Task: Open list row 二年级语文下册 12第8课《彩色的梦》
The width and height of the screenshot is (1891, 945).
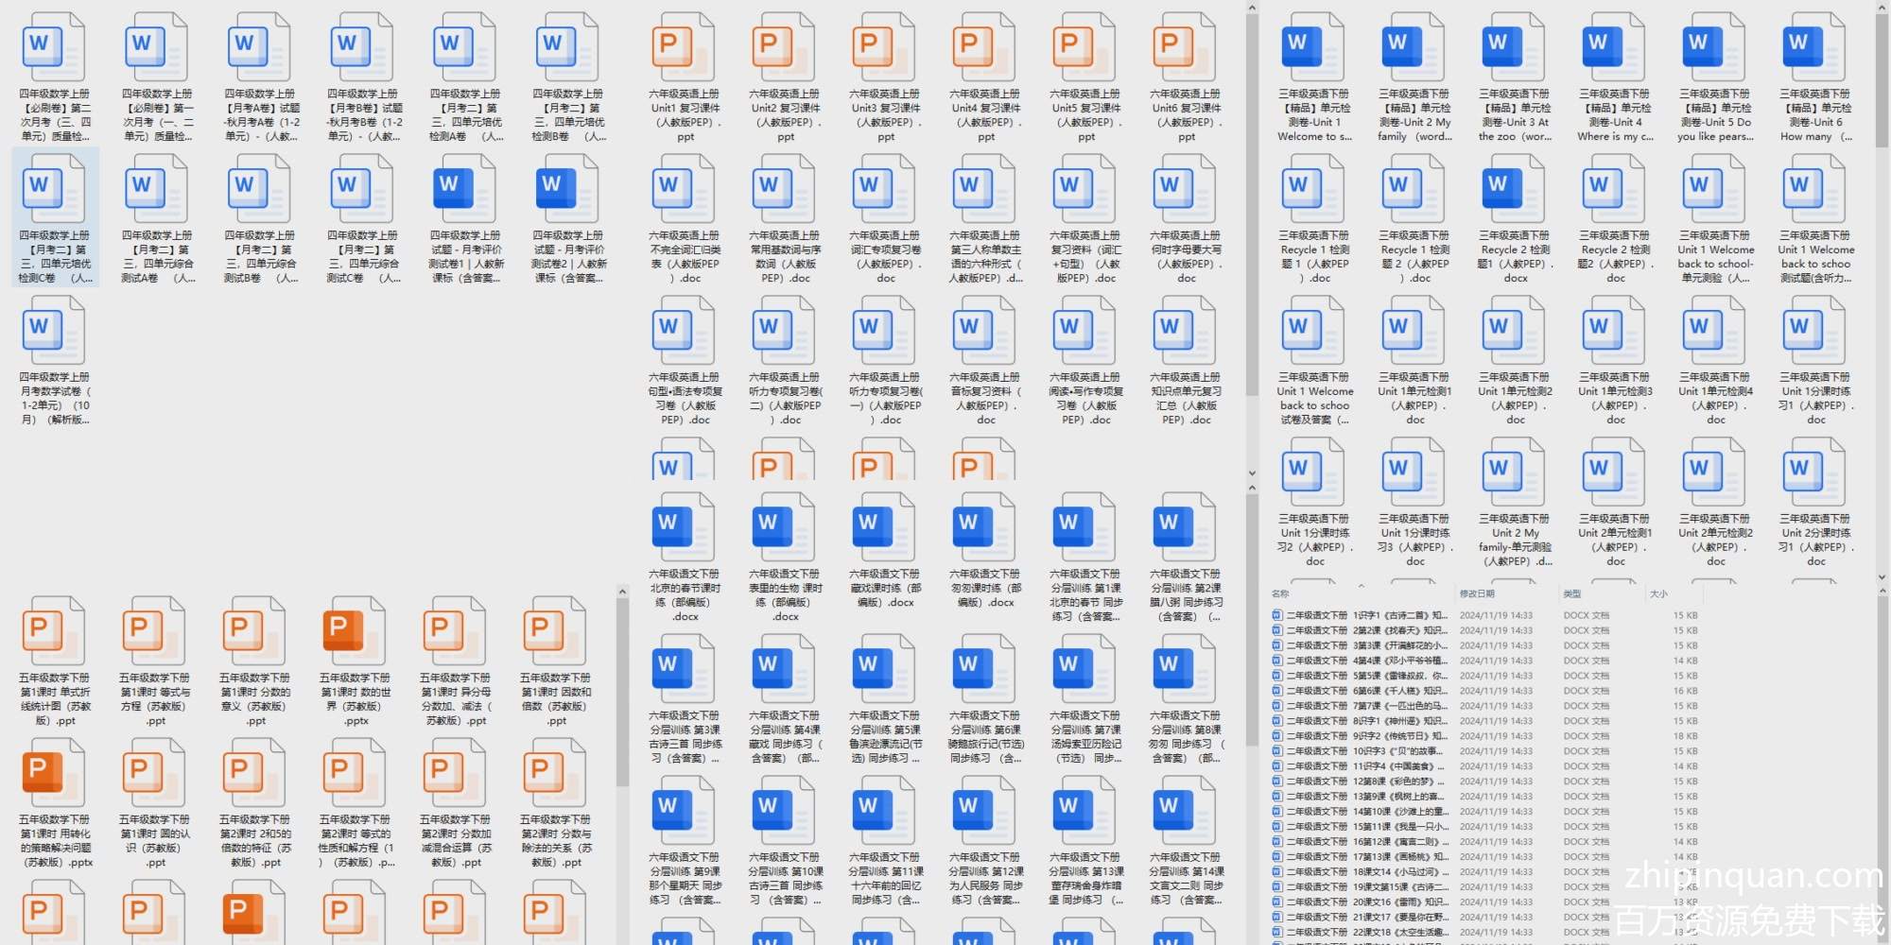Action: (1484, 782)
